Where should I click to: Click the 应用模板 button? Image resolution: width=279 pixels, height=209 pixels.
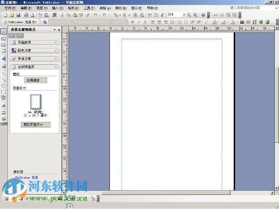(x=36, y=80)
